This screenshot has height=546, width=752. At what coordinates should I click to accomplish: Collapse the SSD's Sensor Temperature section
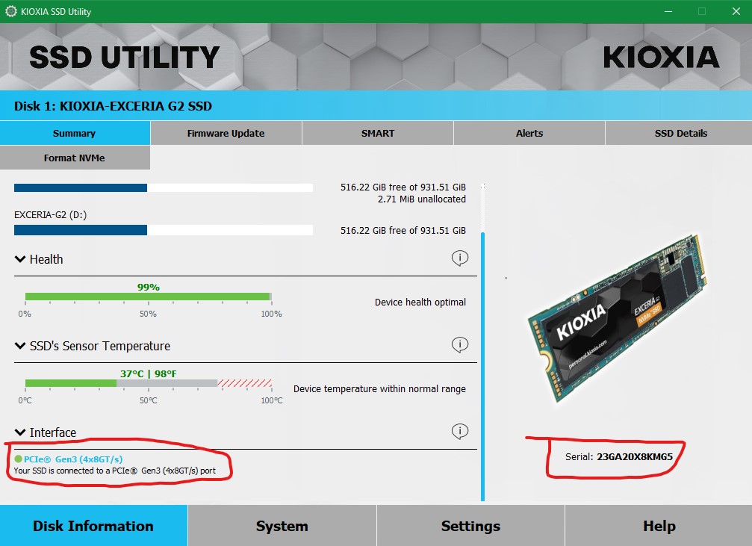click(20, 345)
